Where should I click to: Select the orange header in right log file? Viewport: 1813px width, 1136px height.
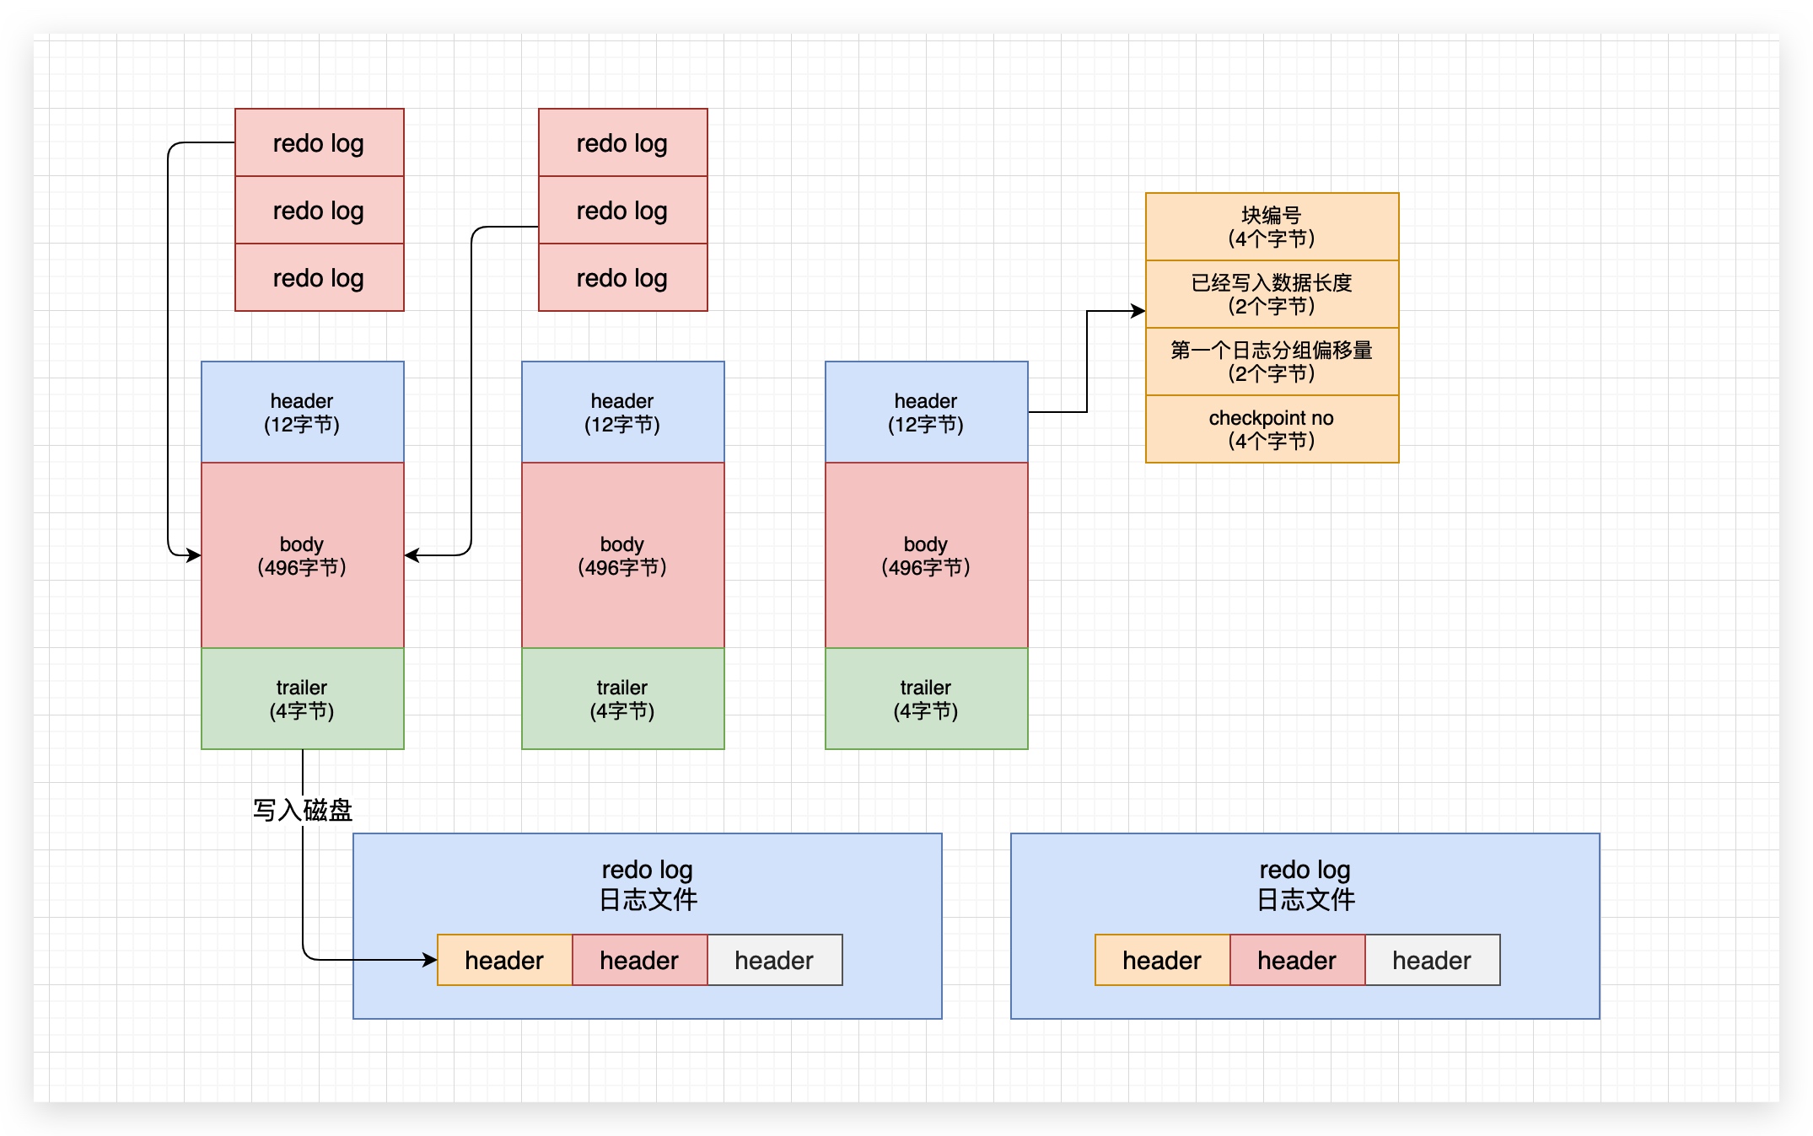[x=1162, y=960]
